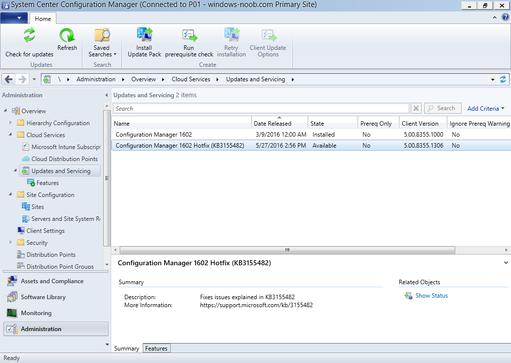Viewport: 511px width, 363px height.
Task: Click the Show Status icon
Action: coord(408,296)
